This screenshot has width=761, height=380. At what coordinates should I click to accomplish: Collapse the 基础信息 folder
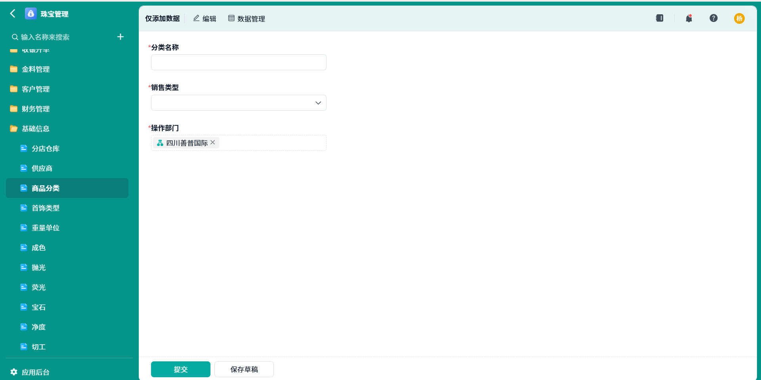pos(67,129)
